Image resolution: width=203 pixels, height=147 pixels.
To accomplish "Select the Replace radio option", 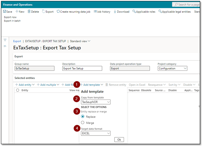I will pyautogui.click(x=83, y=117).
